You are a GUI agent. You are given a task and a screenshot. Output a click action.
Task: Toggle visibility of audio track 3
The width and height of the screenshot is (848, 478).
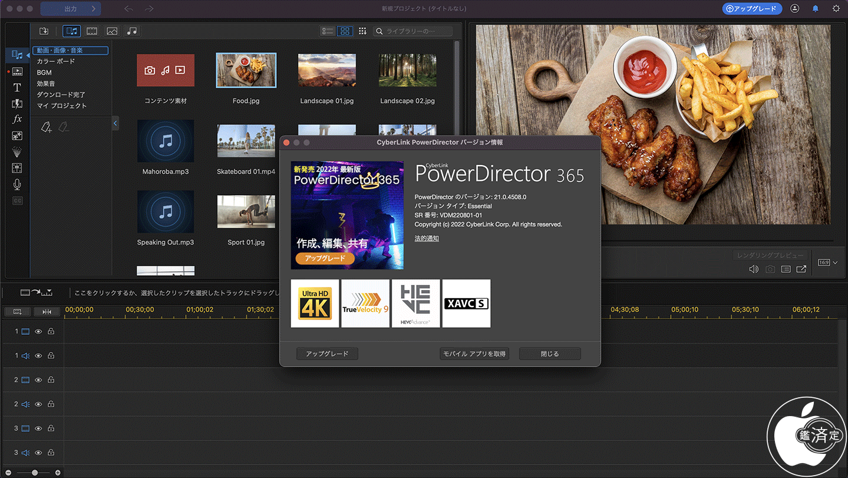pyautogui.click(x=38, y=453)
